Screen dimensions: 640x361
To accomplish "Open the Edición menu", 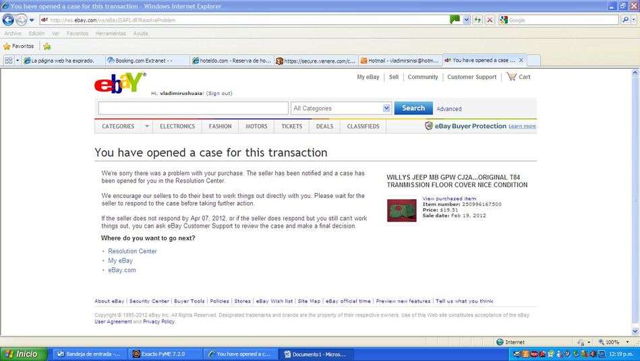I will tap(36, 34).
